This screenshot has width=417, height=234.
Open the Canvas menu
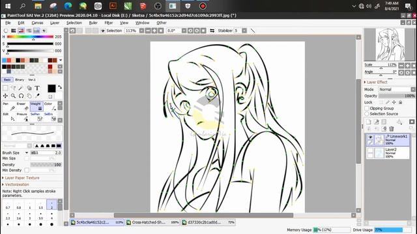pos(37,23)
